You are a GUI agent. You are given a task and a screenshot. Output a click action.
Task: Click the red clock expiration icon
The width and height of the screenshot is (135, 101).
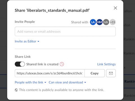coord(62,64)
